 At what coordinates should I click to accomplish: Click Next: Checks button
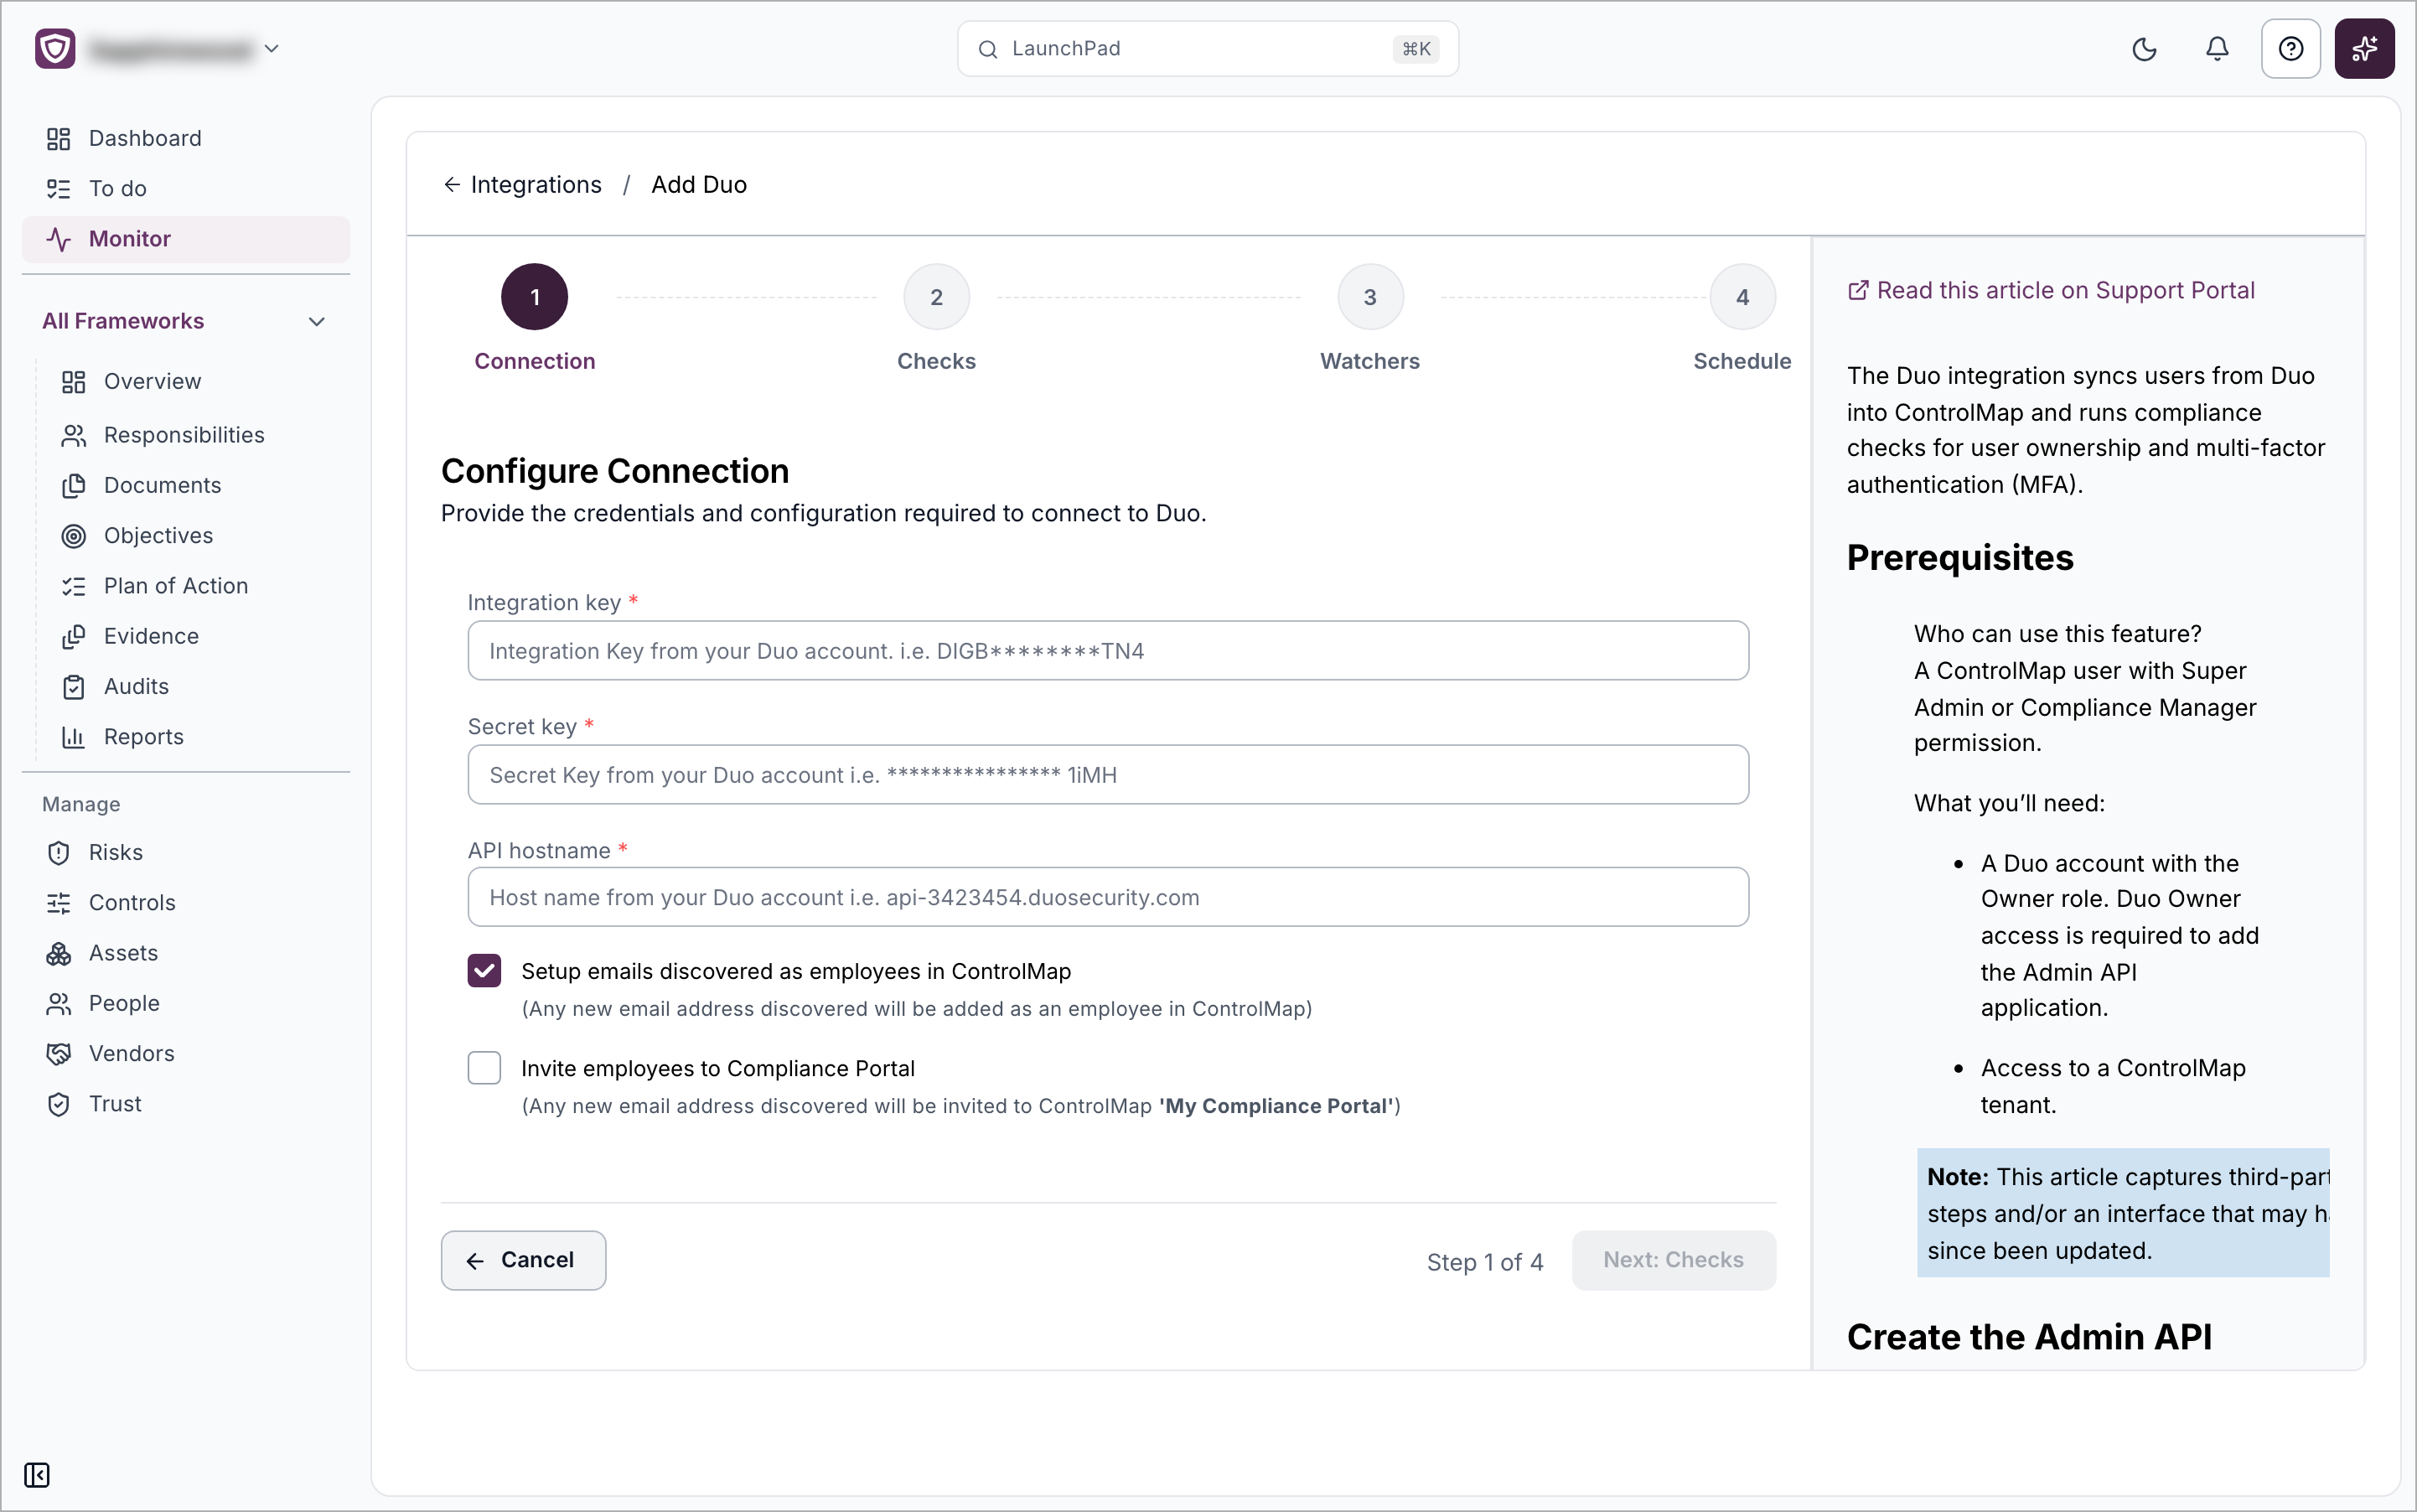tap(1673, 1260)
